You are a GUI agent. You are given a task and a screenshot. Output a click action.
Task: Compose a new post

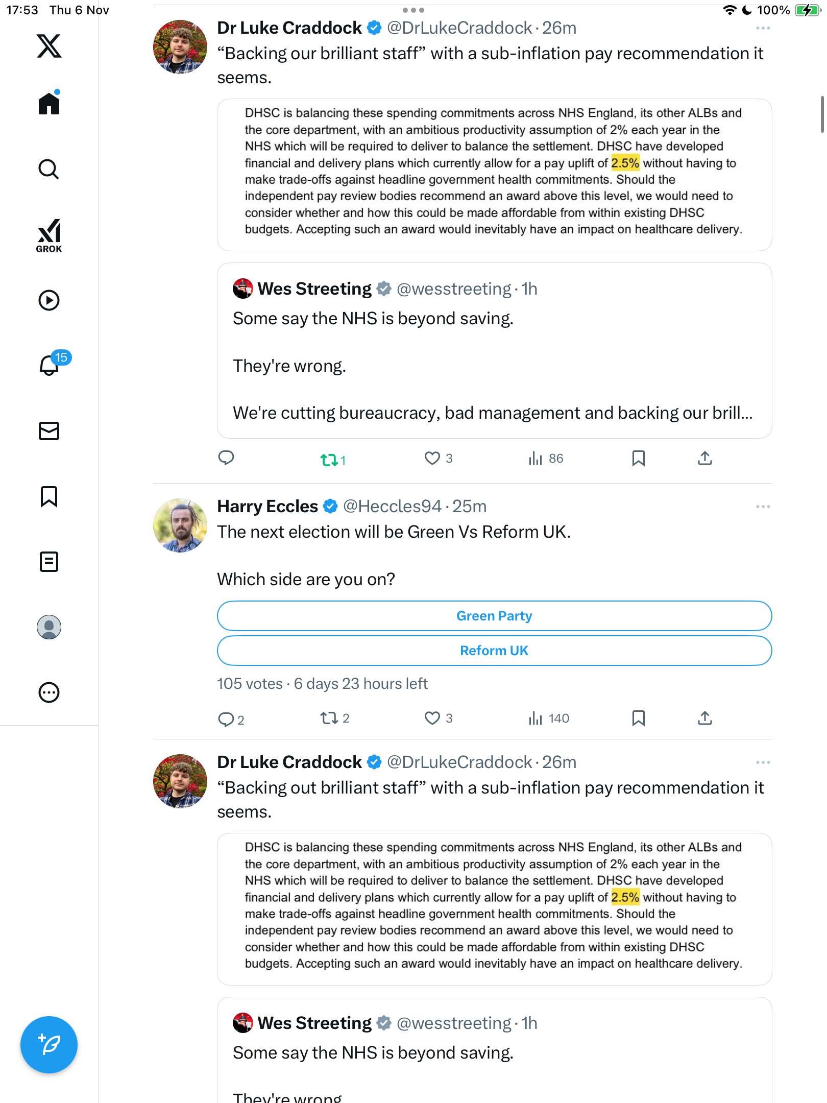49,1045
